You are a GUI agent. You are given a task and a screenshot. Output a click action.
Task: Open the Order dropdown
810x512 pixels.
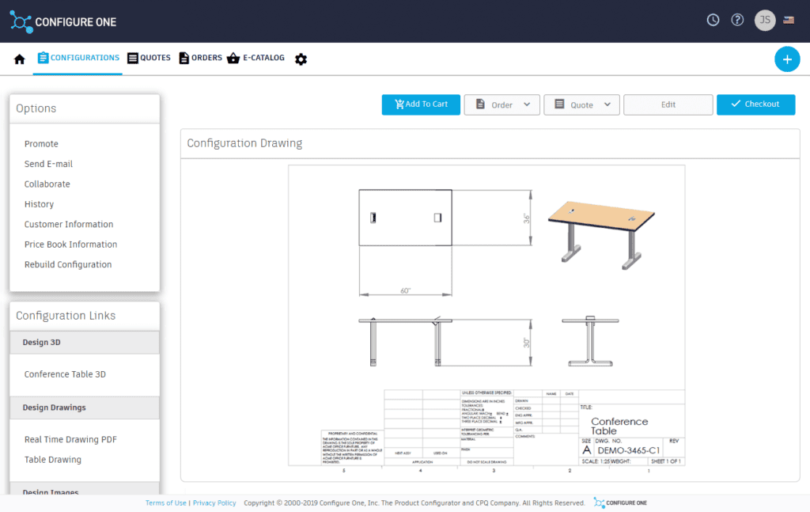pos(502,104)
